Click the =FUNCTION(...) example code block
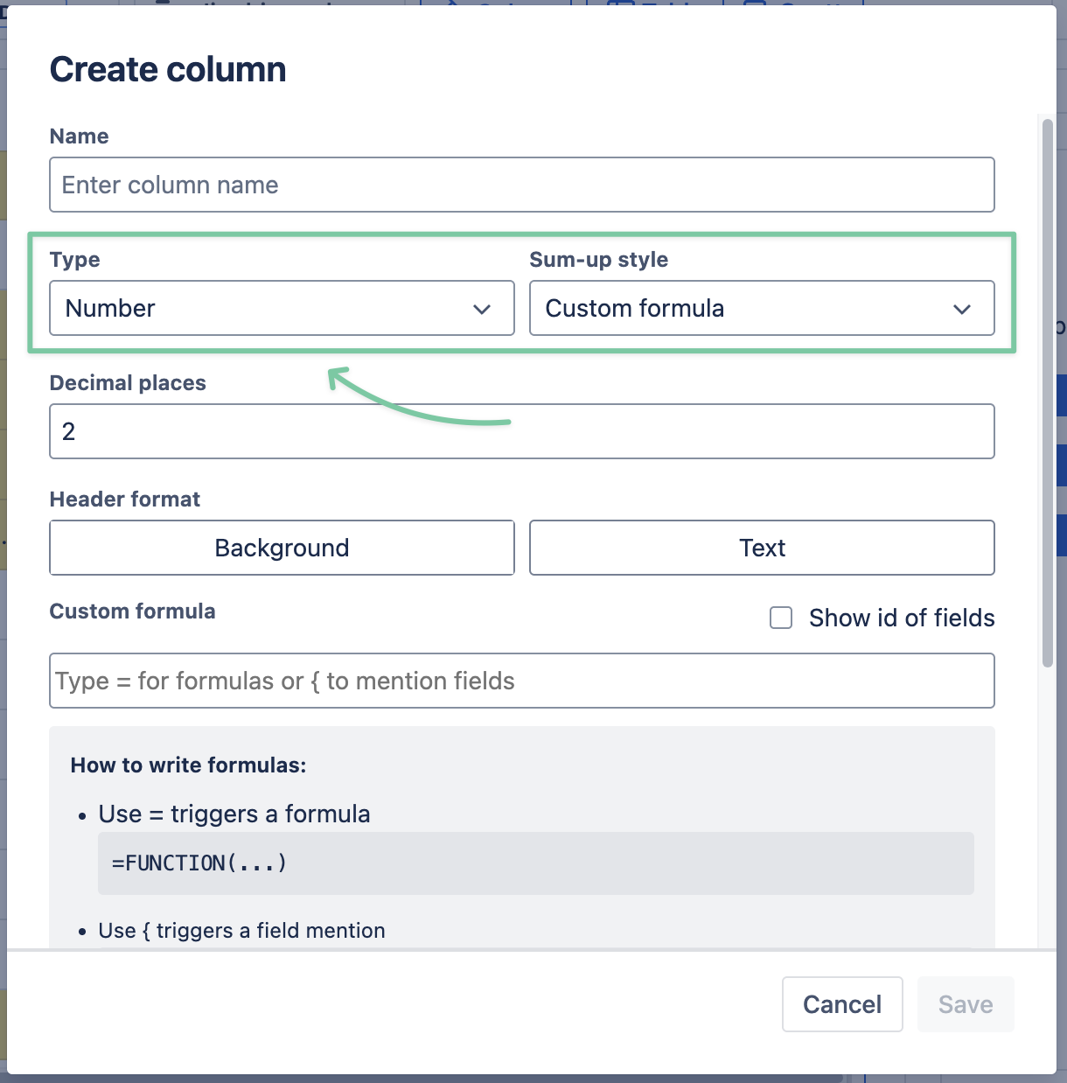The height and width of the screenshot is (1083, 1067). 535,863
